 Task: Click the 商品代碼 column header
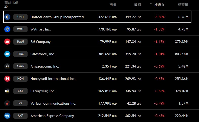pos(11,3)
